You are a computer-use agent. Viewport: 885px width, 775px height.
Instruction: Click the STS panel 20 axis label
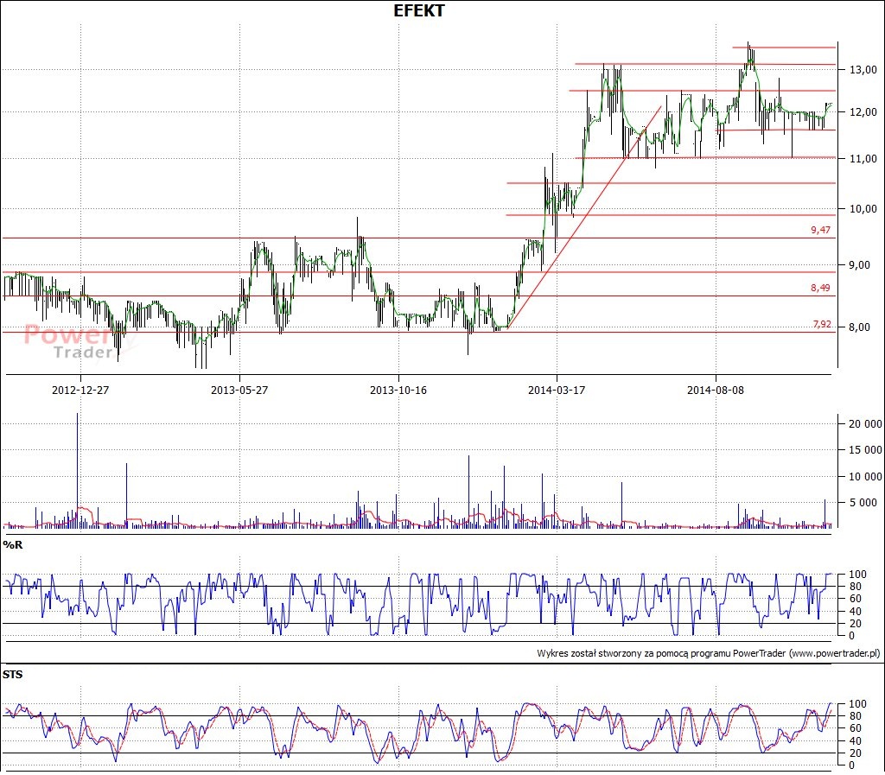[855, 753]
